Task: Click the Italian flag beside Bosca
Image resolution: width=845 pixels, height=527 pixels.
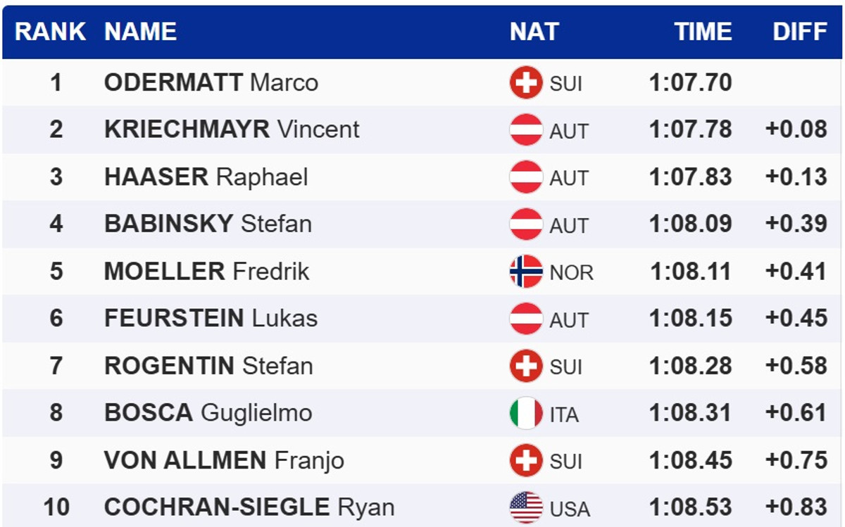Action: coord(526,413)
